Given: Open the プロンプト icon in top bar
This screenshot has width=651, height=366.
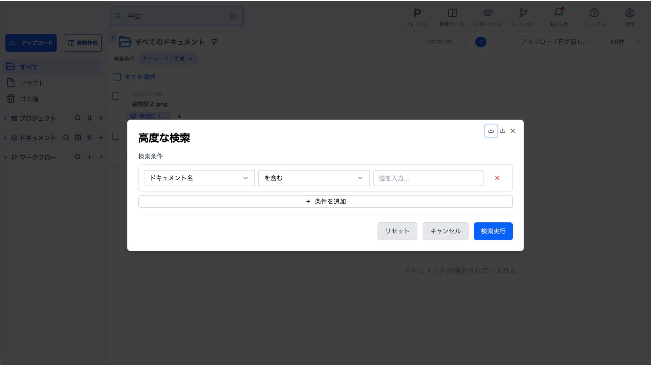Looking at the screenshot, I should click(417, 13).
